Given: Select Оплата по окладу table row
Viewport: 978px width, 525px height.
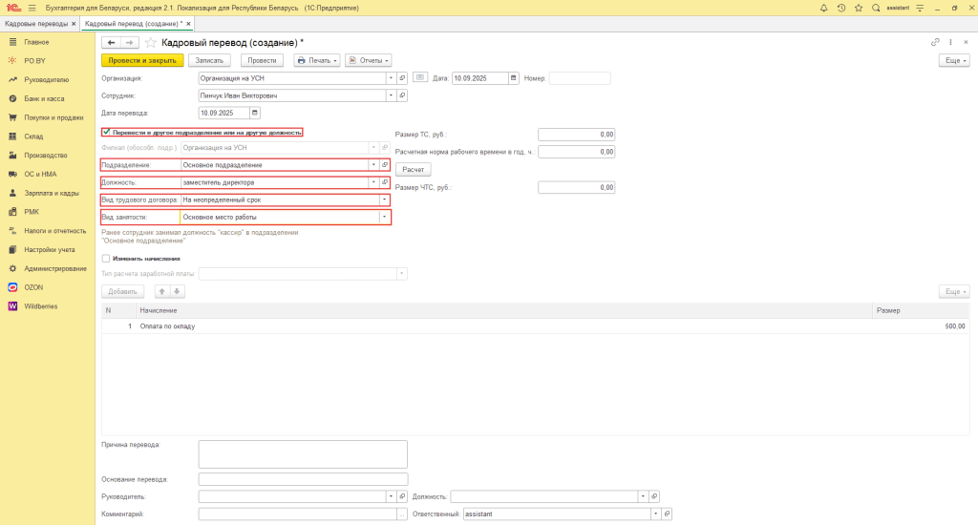Looking at the screenshot, I should point(535,326).
